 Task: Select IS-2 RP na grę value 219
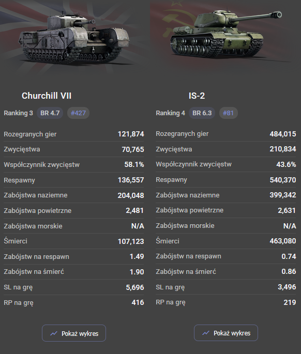290,302
